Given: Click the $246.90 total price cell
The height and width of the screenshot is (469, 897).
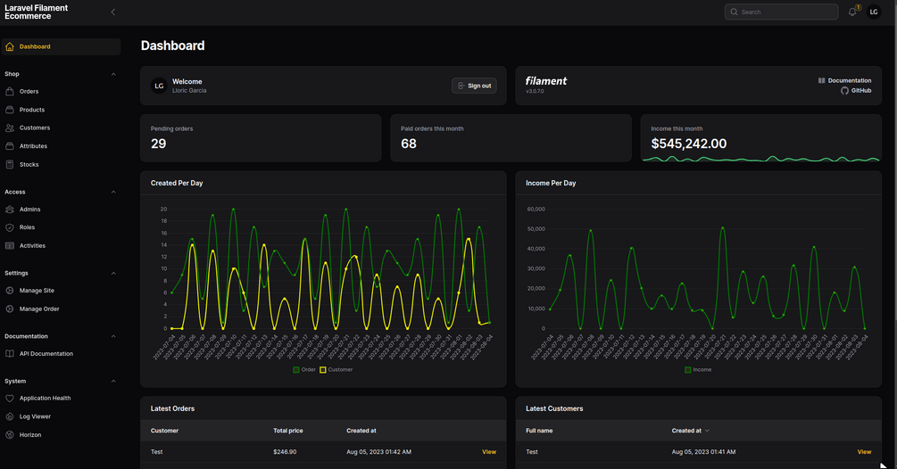Looking at the screenshot, I should 285,452.
